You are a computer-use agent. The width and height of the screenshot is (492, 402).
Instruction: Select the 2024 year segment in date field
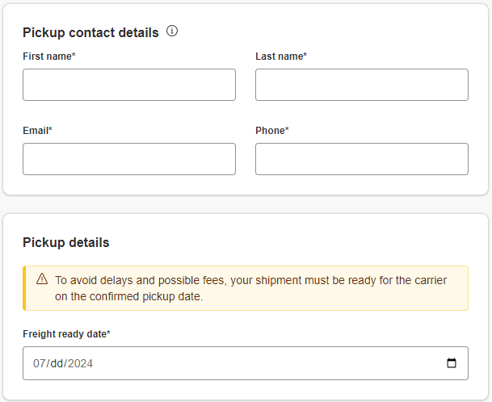pyautogui.click(x=80, y=363)
